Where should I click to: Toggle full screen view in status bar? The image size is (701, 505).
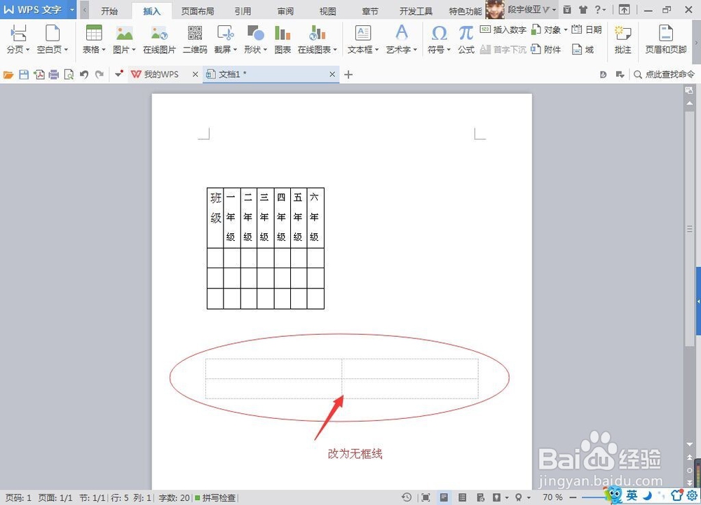(426, 497)
